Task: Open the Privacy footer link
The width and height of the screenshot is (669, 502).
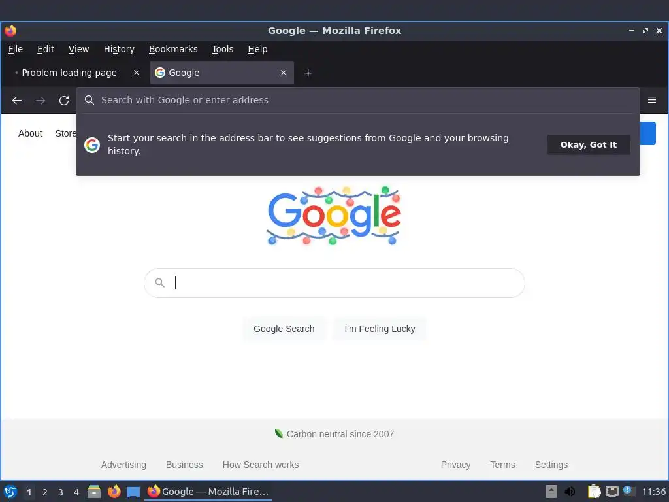Action: tap(455, 465)
